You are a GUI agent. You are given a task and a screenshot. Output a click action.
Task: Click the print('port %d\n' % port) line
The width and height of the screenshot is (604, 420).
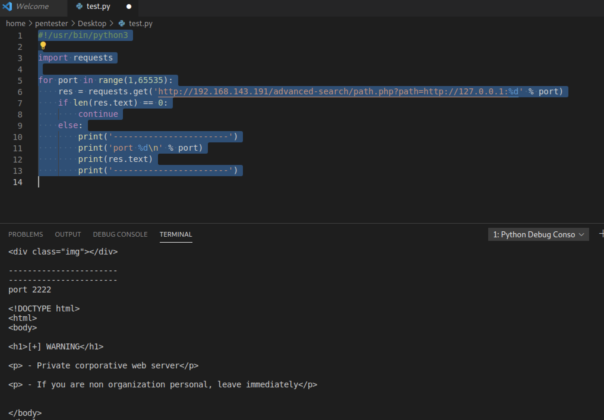pyautogui.click(x=140, y=148)
